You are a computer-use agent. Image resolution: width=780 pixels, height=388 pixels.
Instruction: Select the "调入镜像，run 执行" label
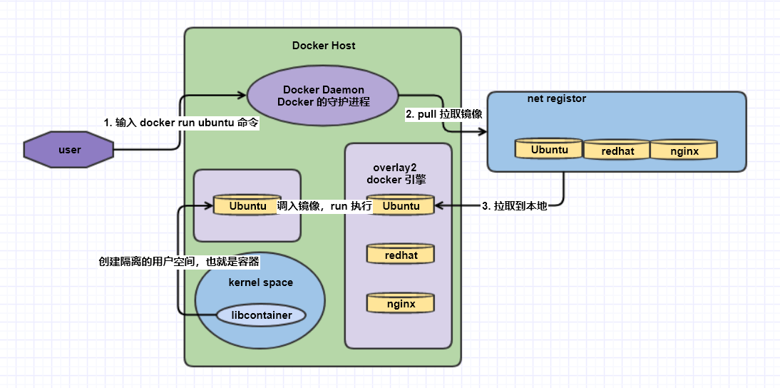point(324,206)
